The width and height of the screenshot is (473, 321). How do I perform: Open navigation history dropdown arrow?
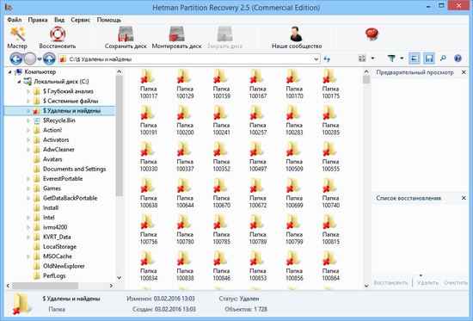coord(40,59)
